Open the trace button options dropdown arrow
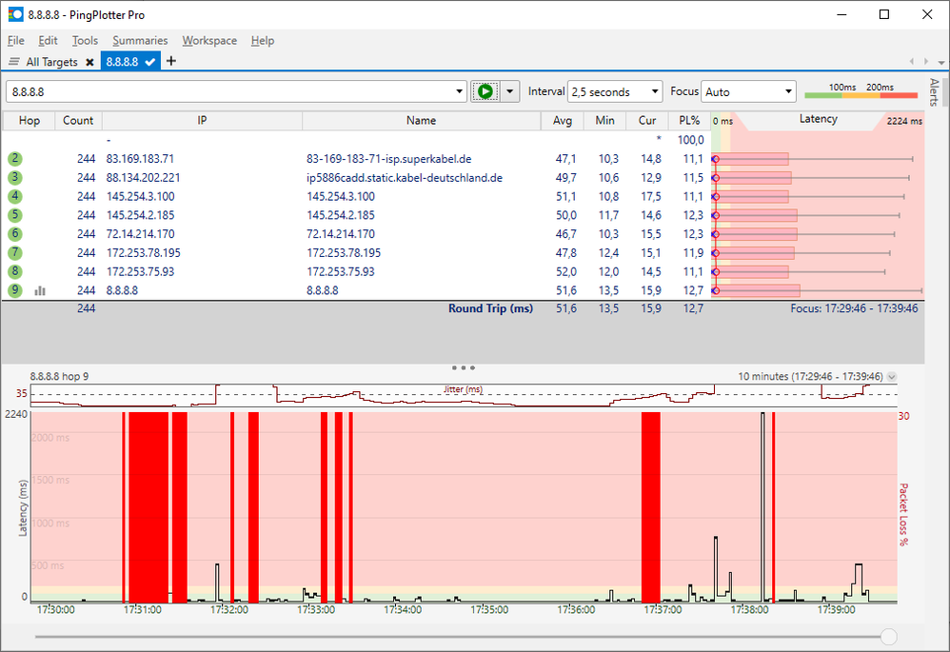 pyautogui.click(x=509, y=91)
